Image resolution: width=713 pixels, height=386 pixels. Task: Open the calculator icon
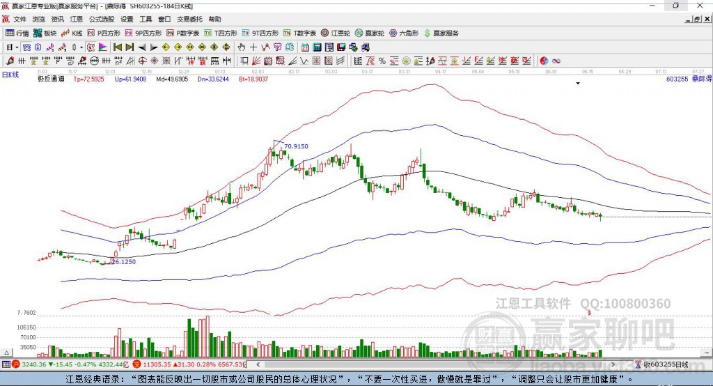tap(318, 47)
